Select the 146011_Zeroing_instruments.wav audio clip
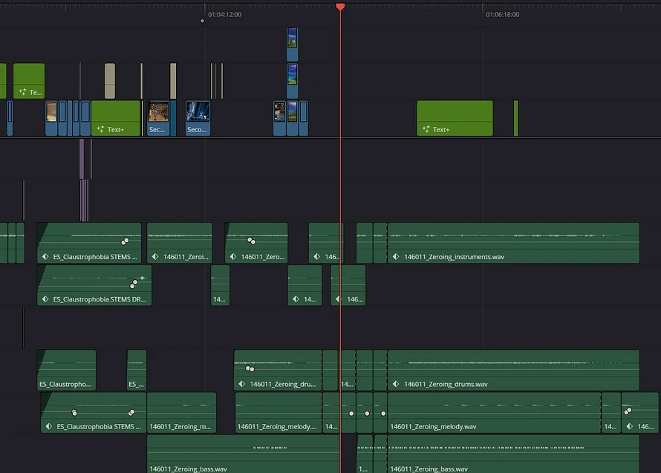The image size is (661, 473). (x=513, y=243)
